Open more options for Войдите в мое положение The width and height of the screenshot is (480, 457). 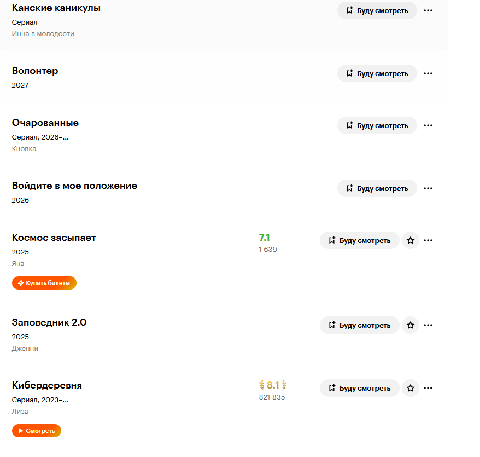[x=428, y=188]
